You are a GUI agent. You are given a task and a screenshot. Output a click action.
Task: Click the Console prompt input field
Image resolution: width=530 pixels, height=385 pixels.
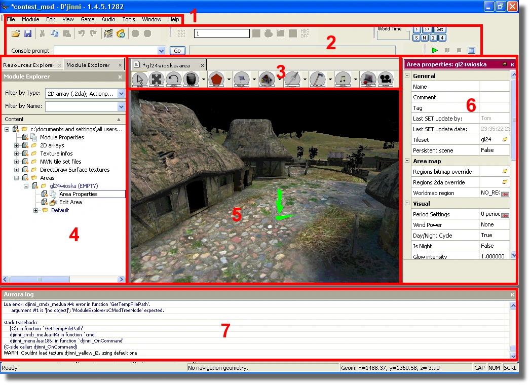(x=106, y=51)
